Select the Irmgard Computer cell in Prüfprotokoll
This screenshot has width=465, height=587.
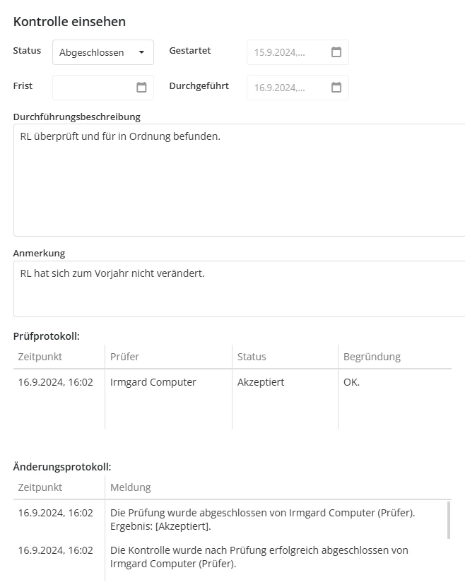coord(153,382)
